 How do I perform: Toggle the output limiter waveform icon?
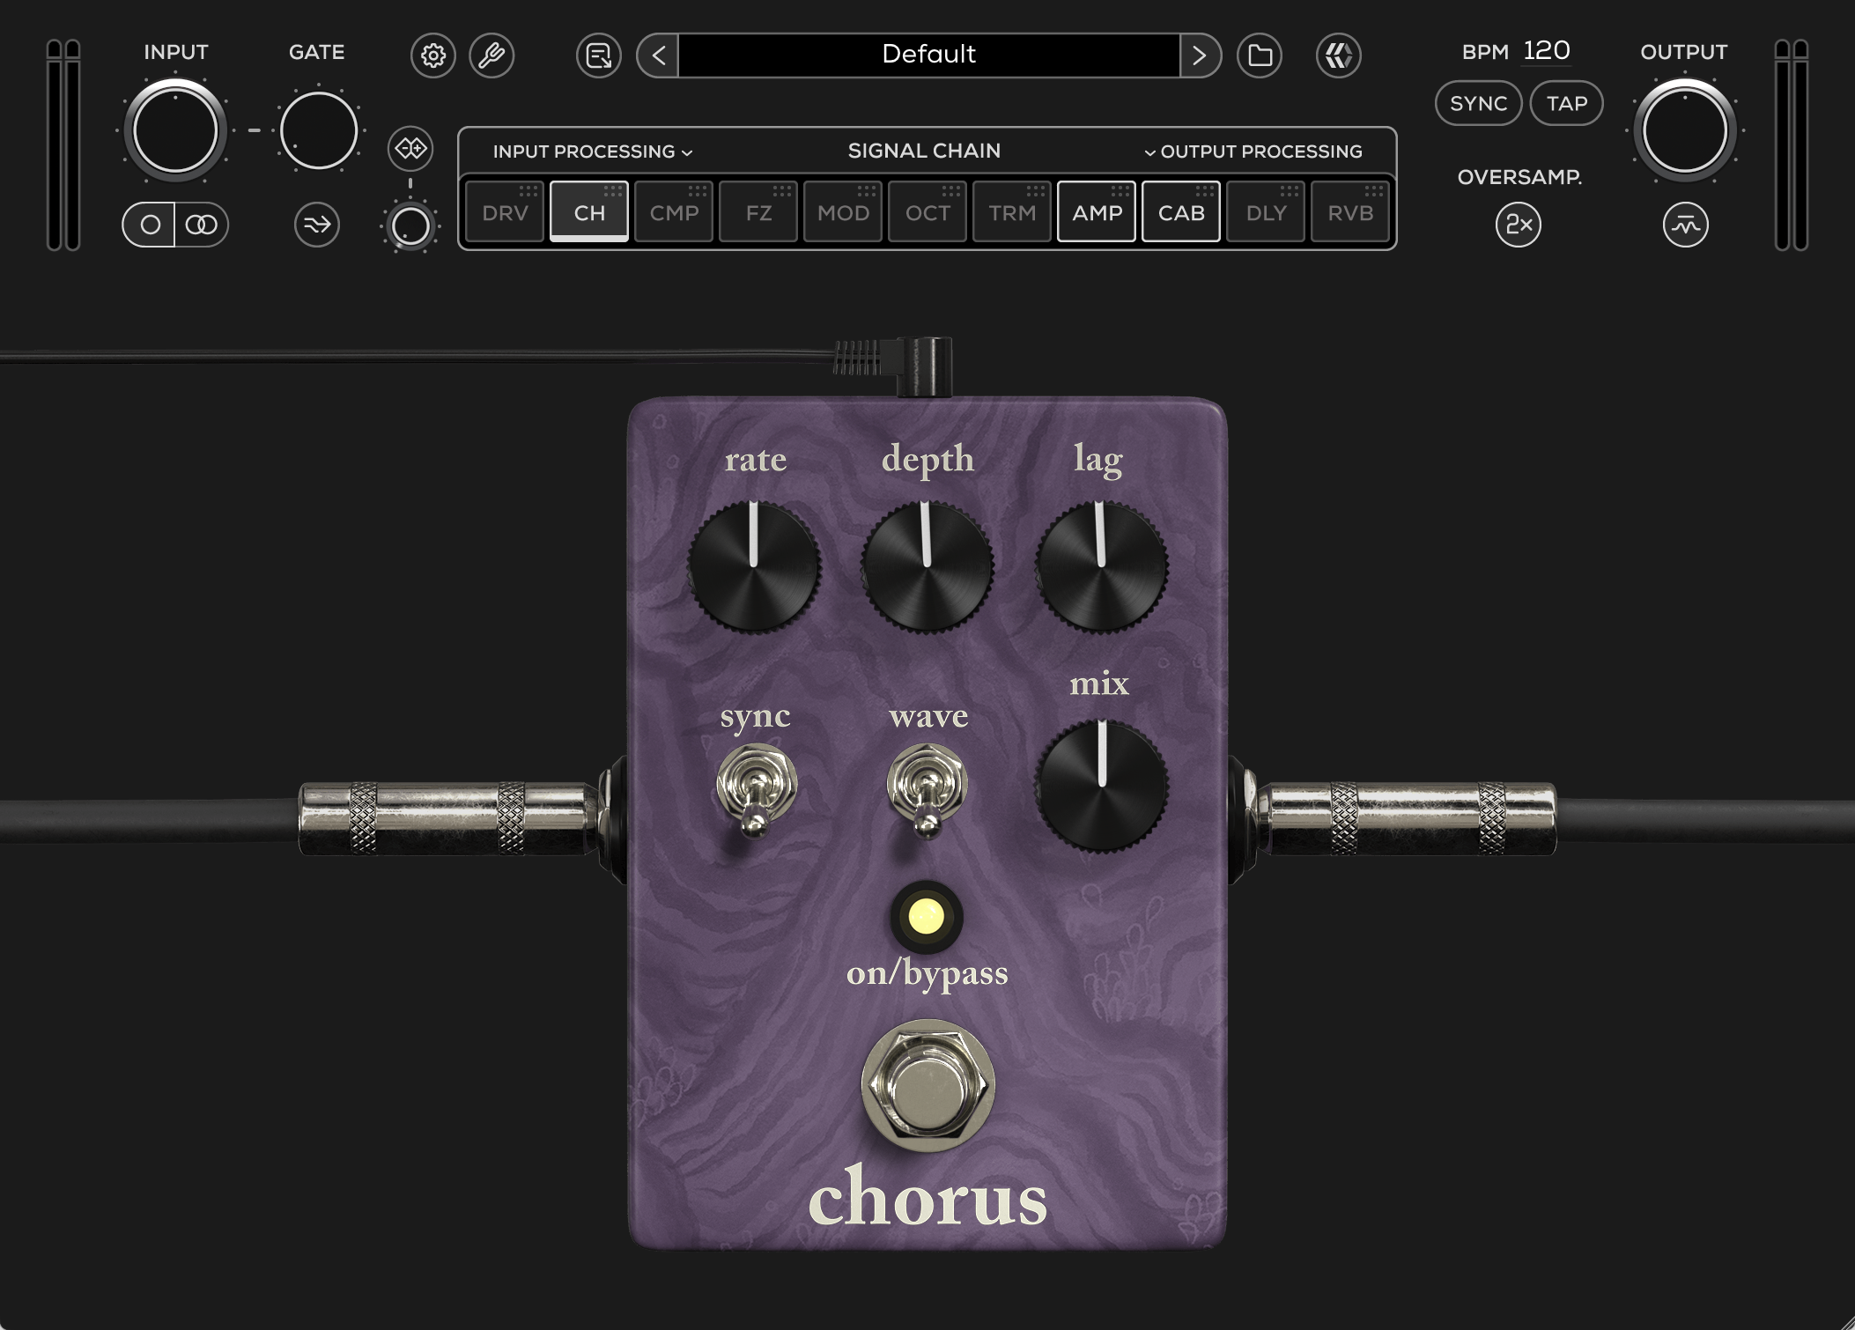1685,225
